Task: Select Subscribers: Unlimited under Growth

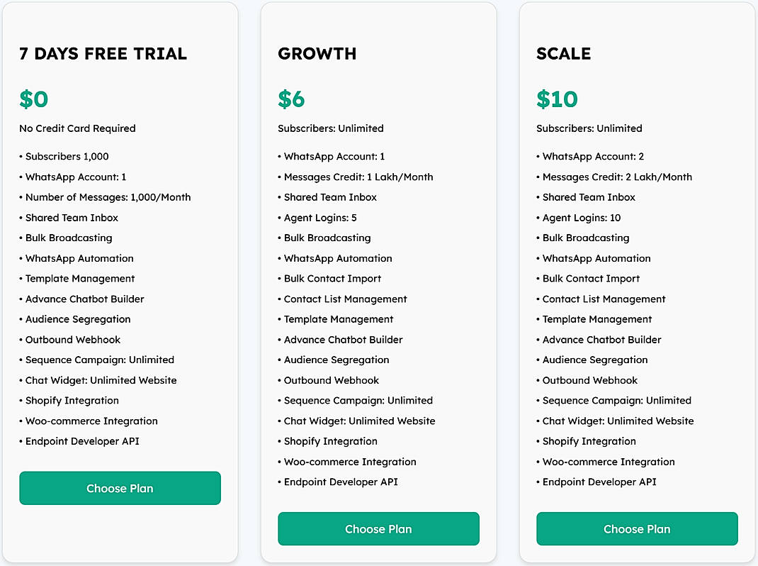Action: [x=330, y=128]
